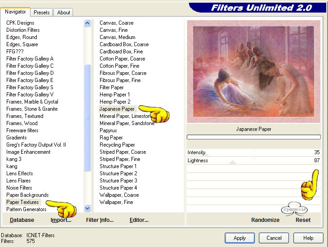Open the filter Editor...
This screenshot has height=247, width=328.
pos(139,220)
